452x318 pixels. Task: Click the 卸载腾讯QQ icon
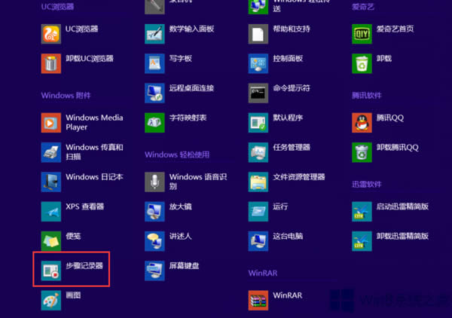click(x=362, y=152)
